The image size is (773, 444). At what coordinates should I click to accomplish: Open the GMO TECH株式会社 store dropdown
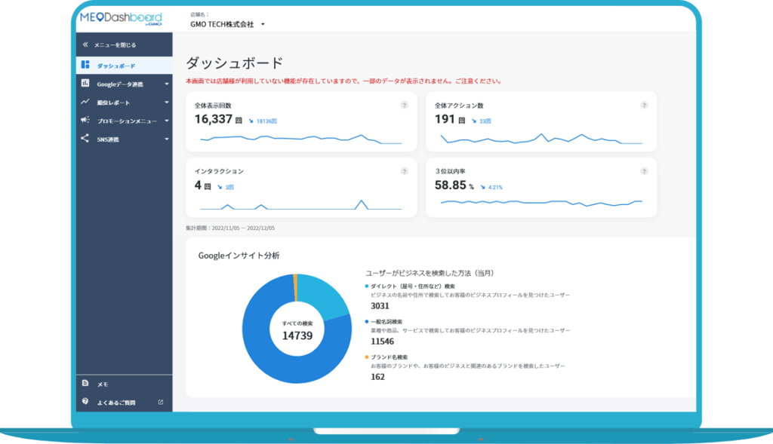pyautogui.click(x=228, y=24)
